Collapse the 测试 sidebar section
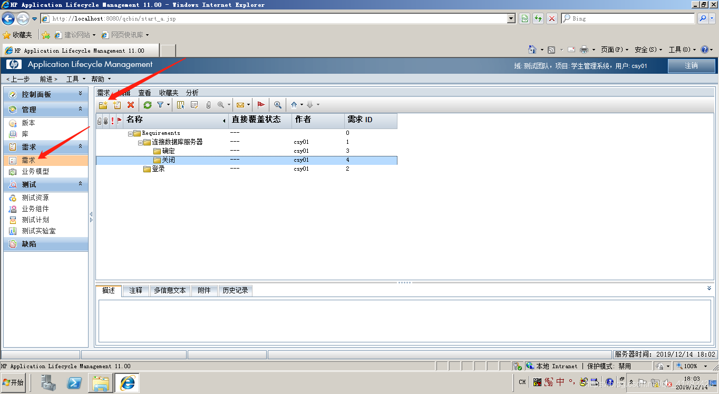 pos(80,184)
